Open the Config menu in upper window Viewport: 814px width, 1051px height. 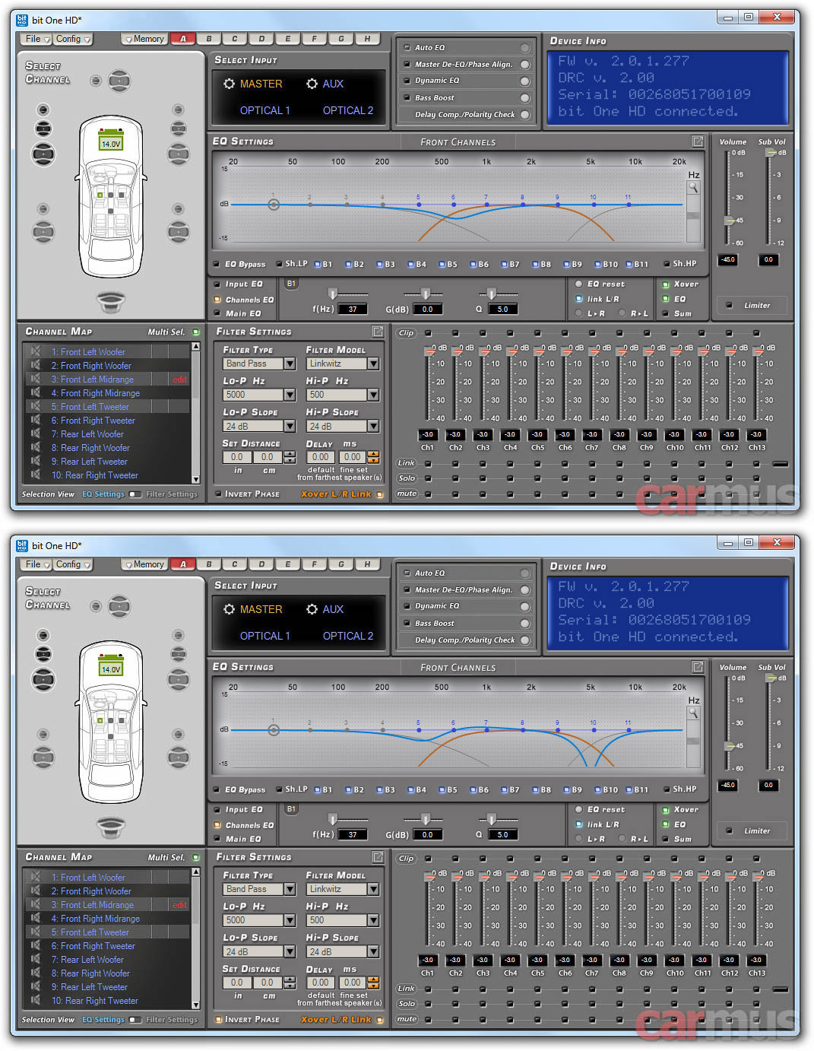pyautogui.click(x=73, y=39)
